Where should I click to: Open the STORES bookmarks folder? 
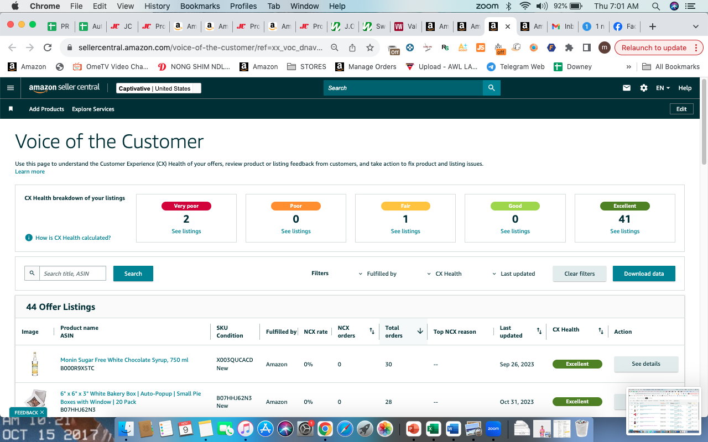307,67
